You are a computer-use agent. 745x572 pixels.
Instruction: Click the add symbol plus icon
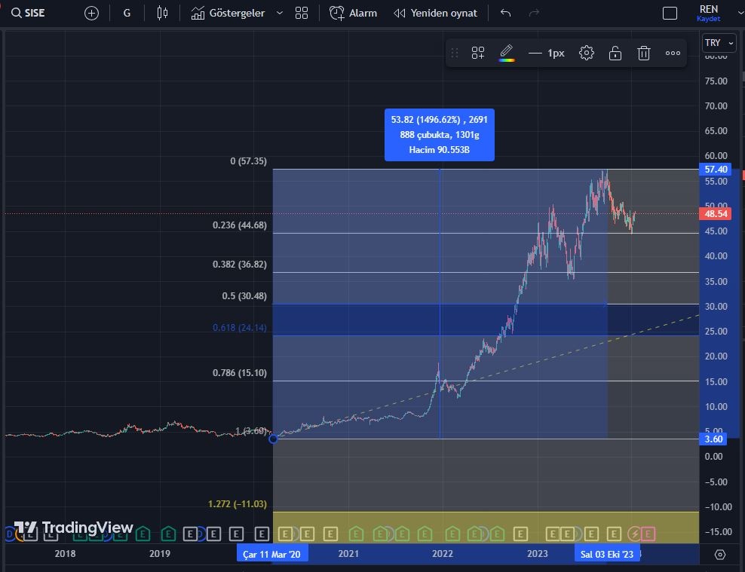click(x=91, y=13)
